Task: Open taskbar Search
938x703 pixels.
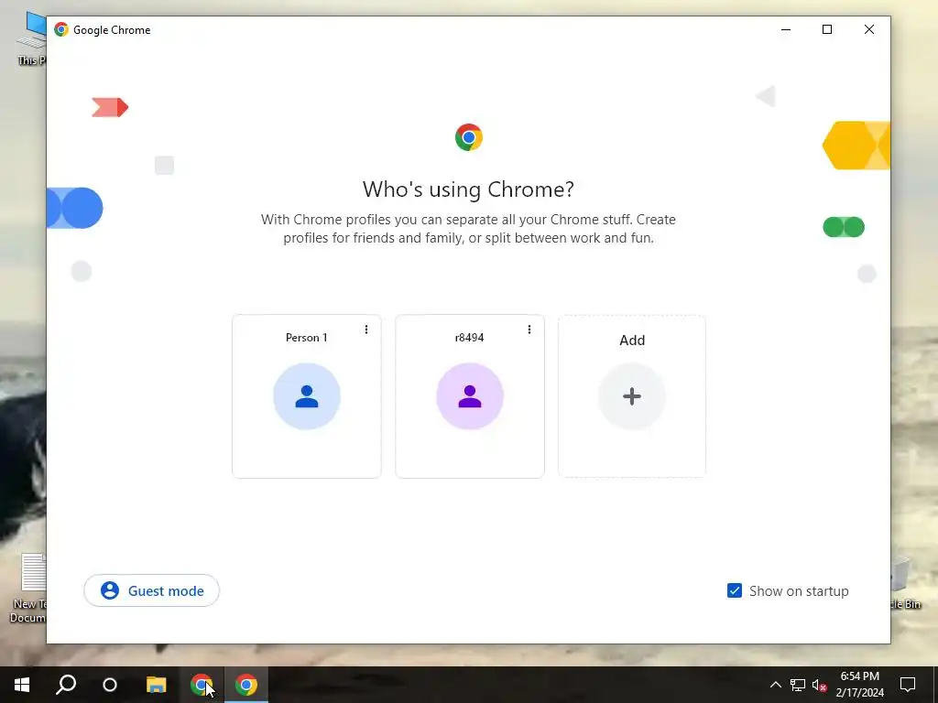Action: (x=66, y=685)
